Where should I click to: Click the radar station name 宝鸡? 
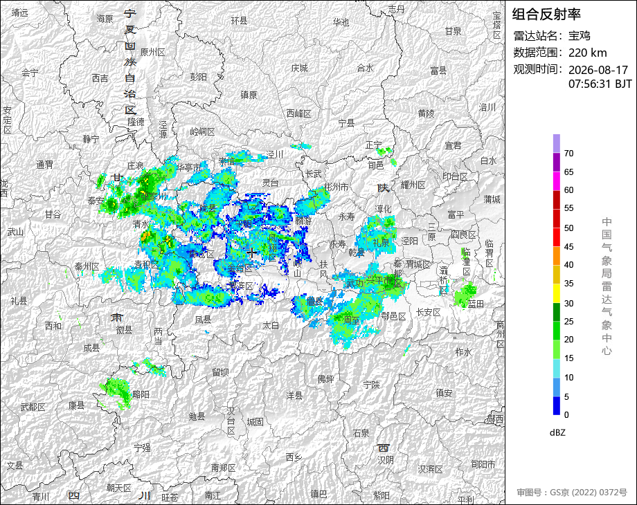pos(579,36)
